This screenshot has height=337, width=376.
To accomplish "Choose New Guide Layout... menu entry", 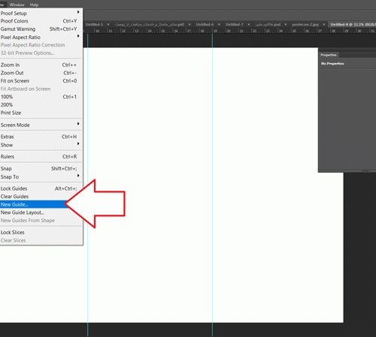I will click(x=41, y=212).
